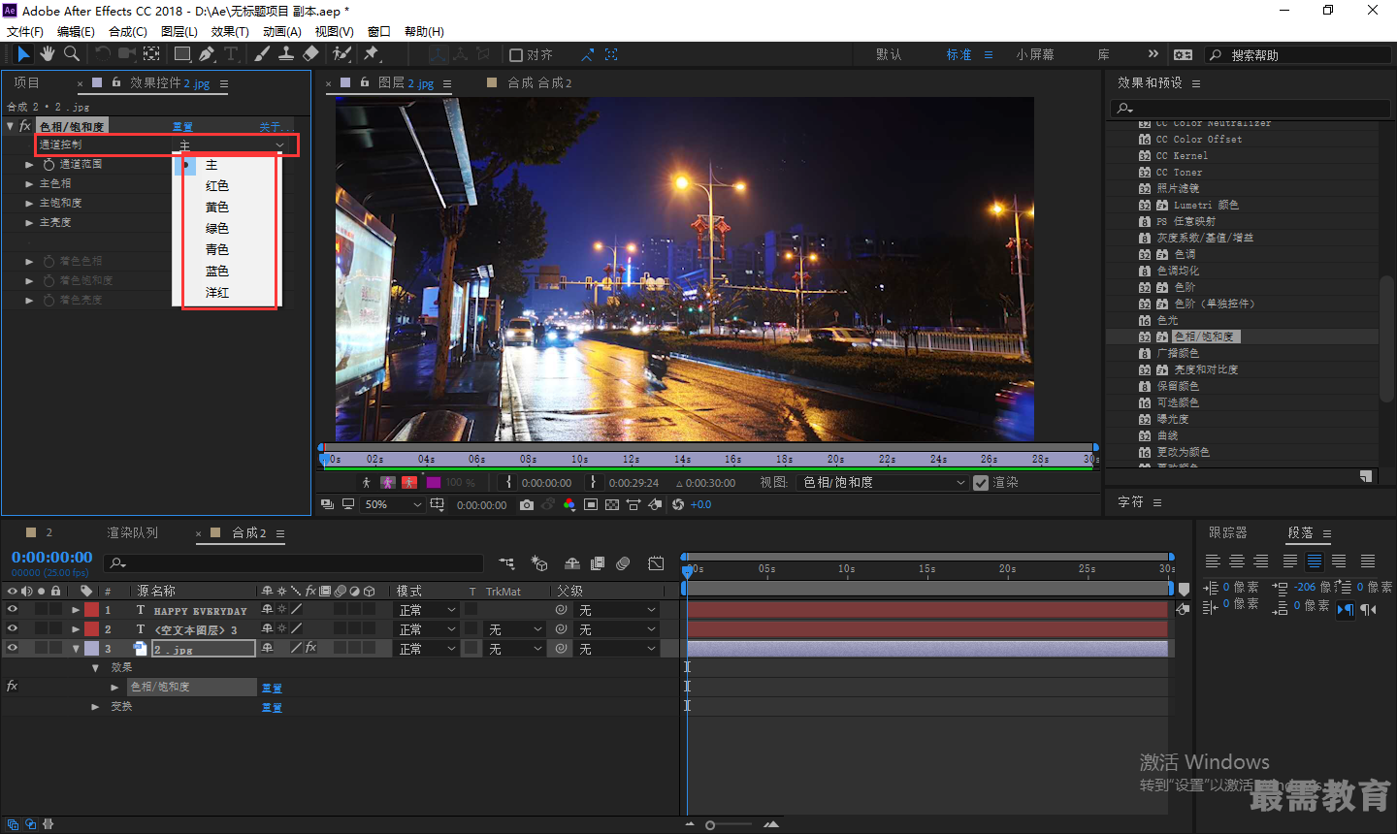This screenshot has height=834, width=1397.
Task: Select the arrow Selection tool
Action: pos(24,54)
